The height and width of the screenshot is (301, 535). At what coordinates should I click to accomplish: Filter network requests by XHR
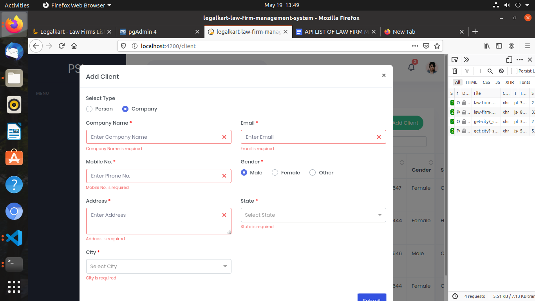509,82
